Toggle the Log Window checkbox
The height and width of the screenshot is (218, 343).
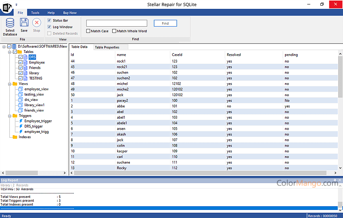tap(49, 27)
